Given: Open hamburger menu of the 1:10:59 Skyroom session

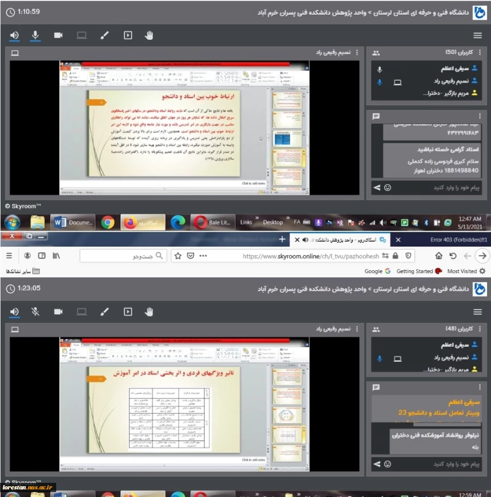Looking at the screenshot, I should point(477,35).
